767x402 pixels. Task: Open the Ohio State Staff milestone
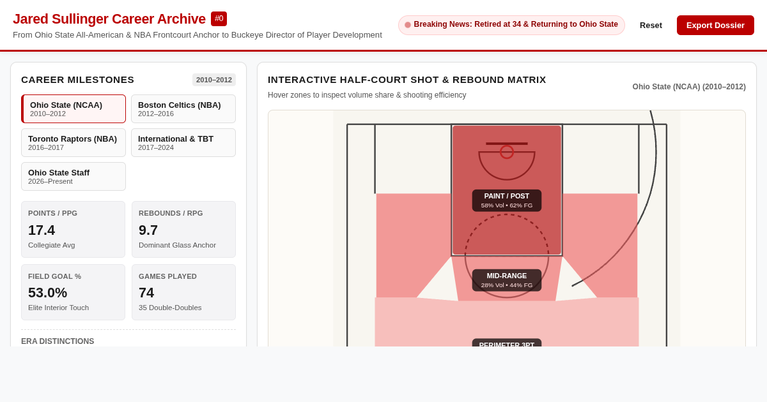pyautogui.click(x=74, y=177)
